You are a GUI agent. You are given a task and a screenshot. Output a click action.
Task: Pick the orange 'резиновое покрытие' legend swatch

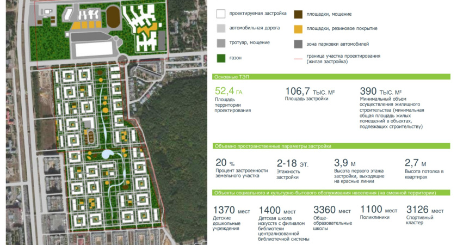click(x=299, y=29)
